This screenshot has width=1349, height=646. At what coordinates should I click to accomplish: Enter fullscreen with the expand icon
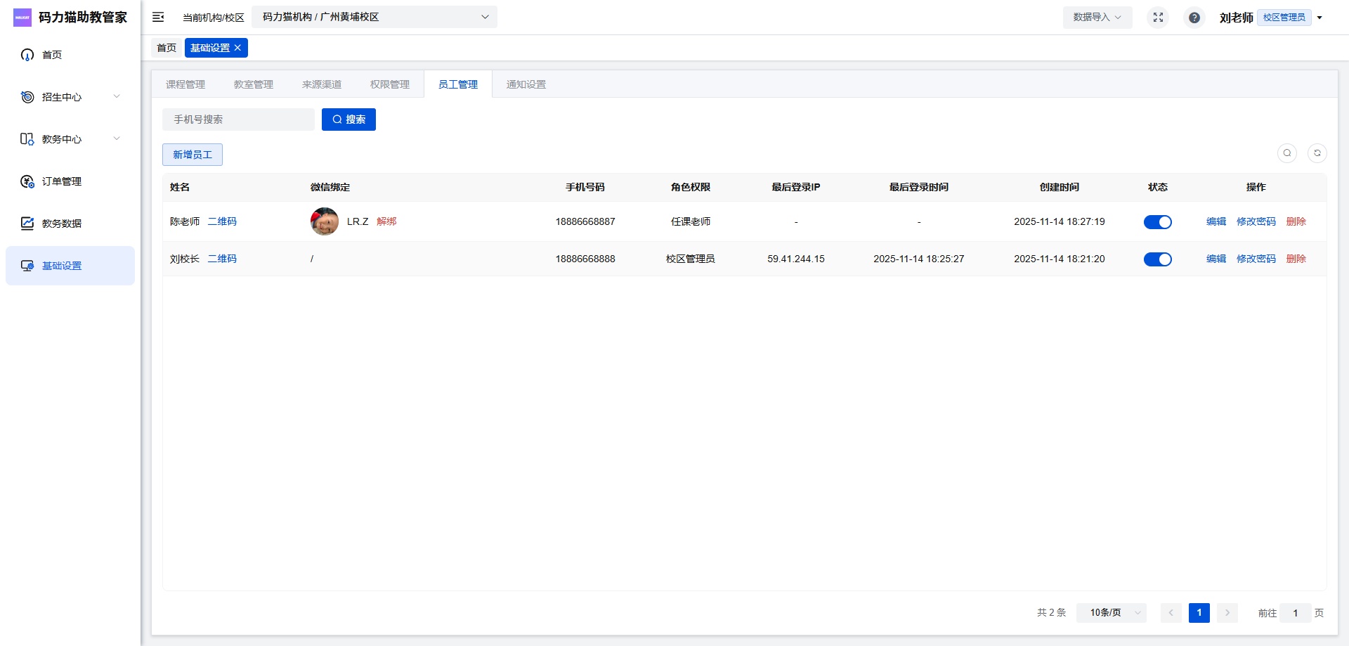pyautogui.click(x=1158, y=18)
